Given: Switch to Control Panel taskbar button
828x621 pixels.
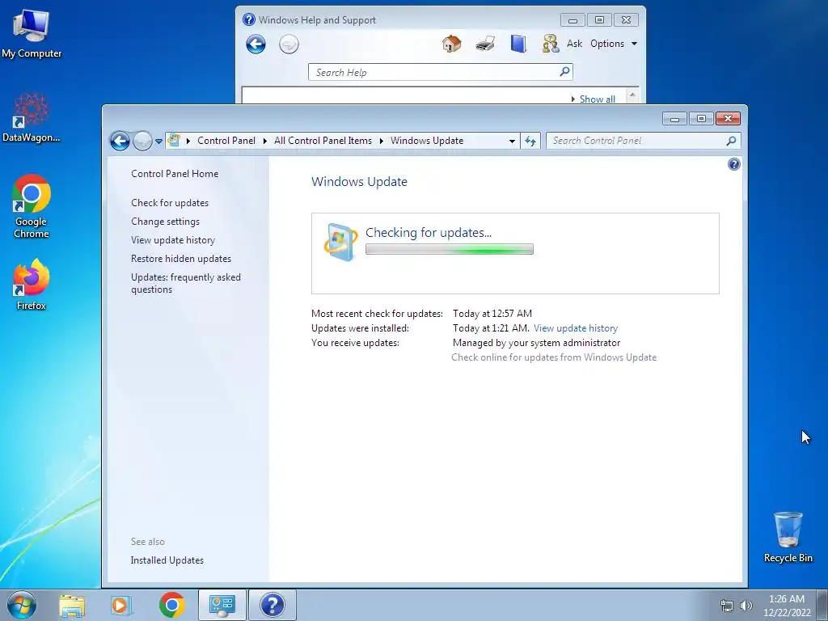Looking at the screenshot, I should 222,605.
